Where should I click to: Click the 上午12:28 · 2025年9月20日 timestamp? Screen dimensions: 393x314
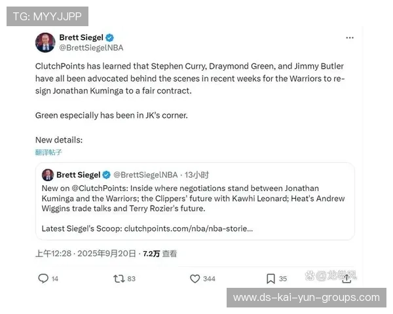pos(85,254)
